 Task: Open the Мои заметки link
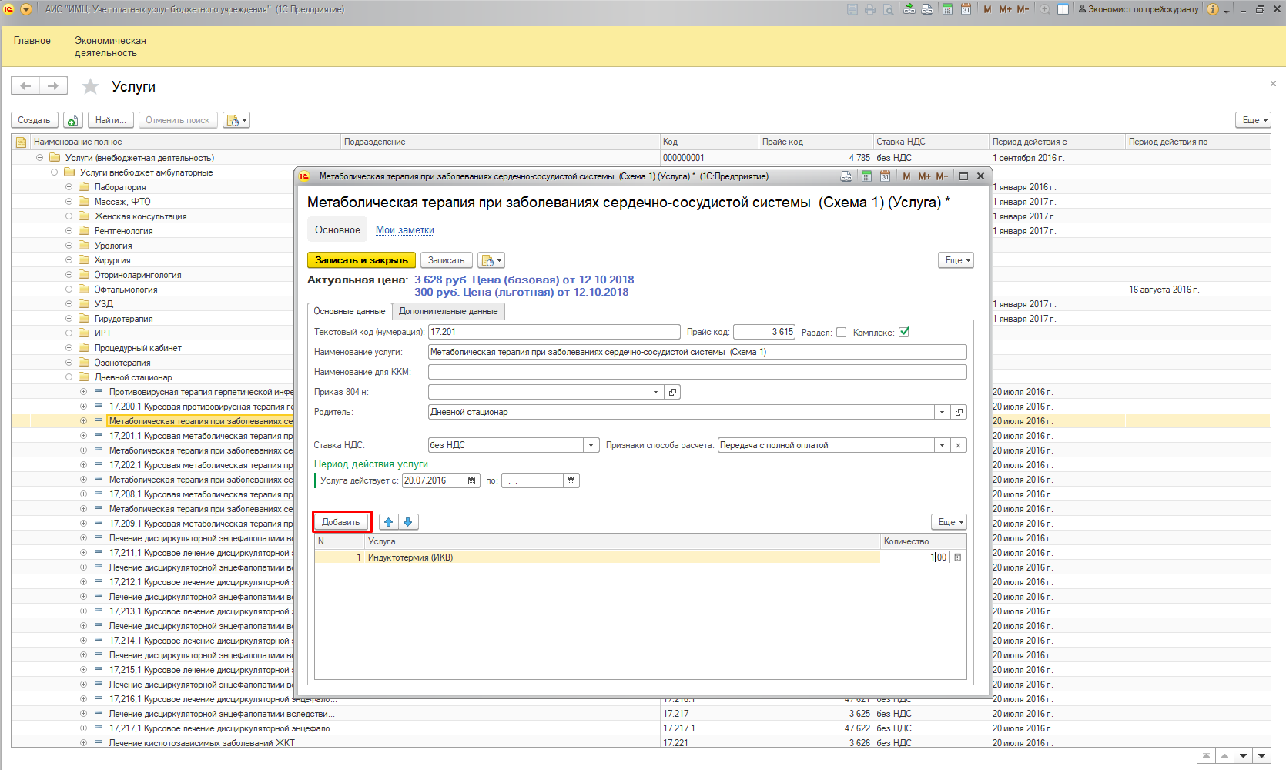click(404, 230)
